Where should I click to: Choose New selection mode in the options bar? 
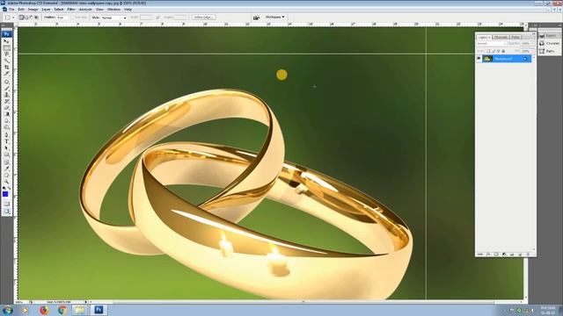[x=21, y=18]
